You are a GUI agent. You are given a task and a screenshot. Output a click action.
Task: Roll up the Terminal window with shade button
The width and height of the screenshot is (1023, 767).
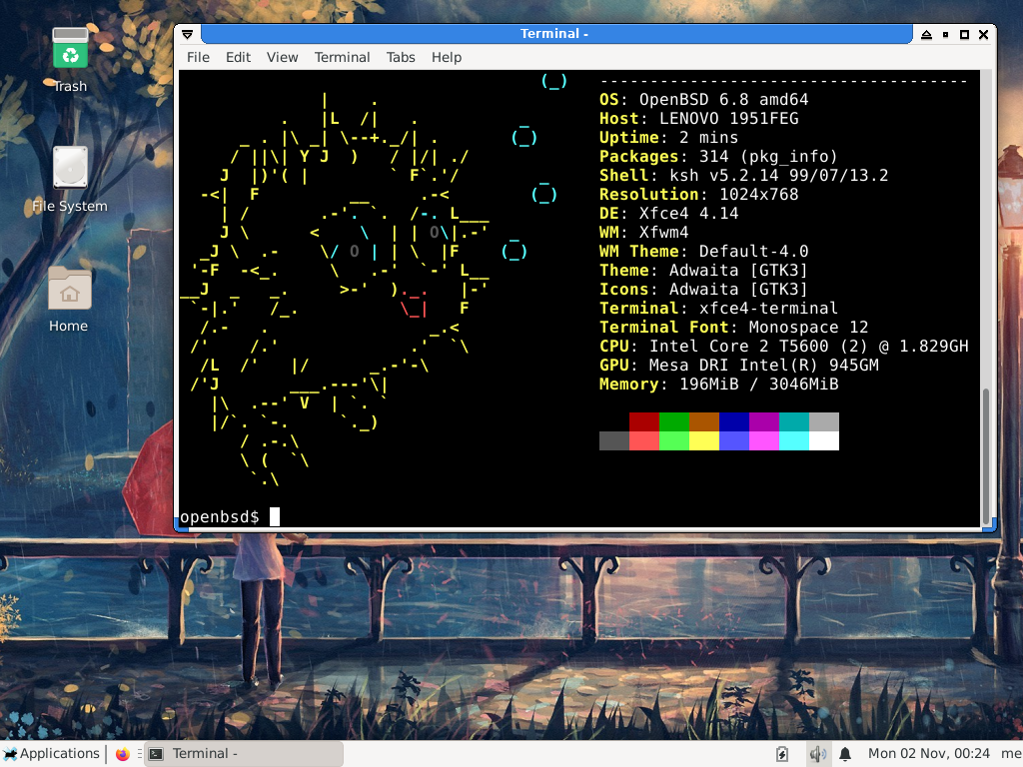pos(926,34)
